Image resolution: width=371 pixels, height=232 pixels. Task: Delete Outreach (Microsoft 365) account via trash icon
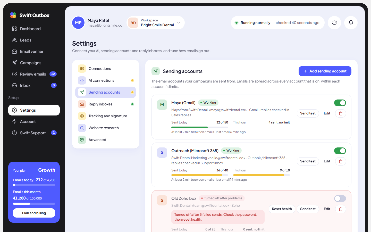341,161
